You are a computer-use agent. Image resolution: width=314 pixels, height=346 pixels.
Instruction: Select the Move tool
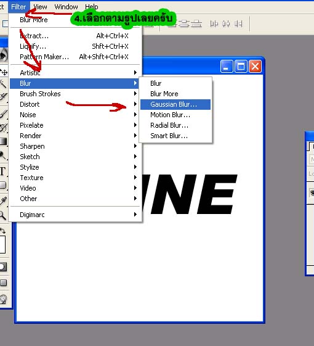pyautogui.click(x=4, y=72)
